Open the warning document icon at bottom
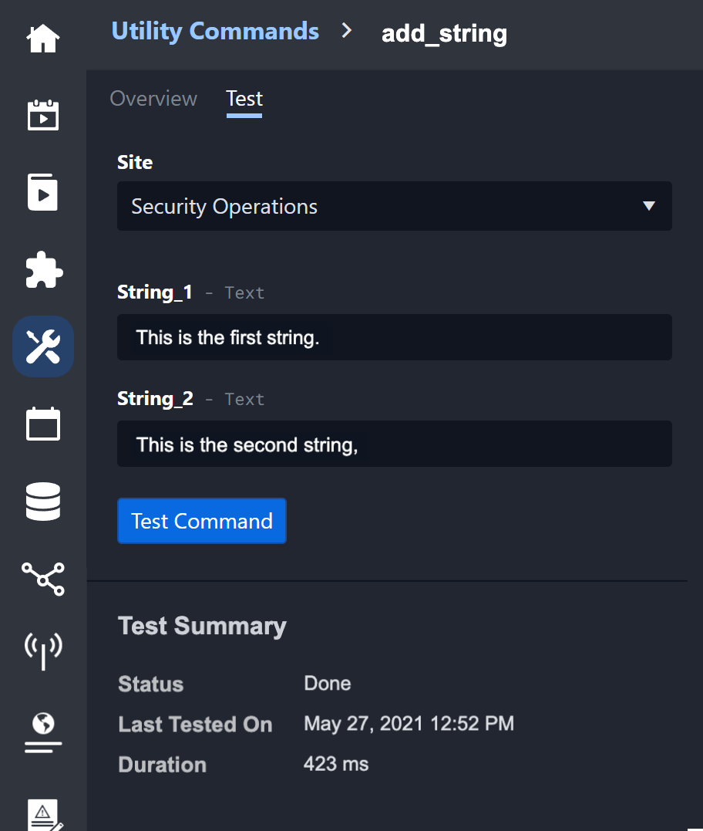 click(43, 812)
